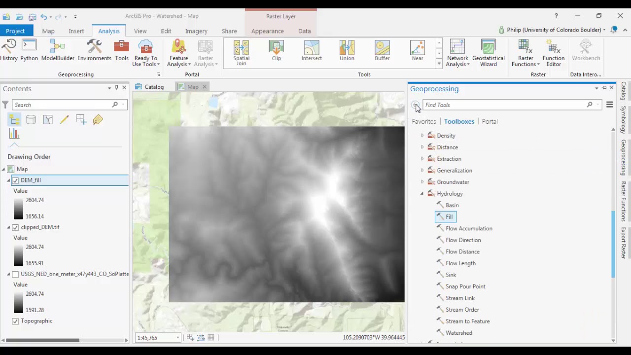Open geoprocessing History

click(x=9, y=51)
